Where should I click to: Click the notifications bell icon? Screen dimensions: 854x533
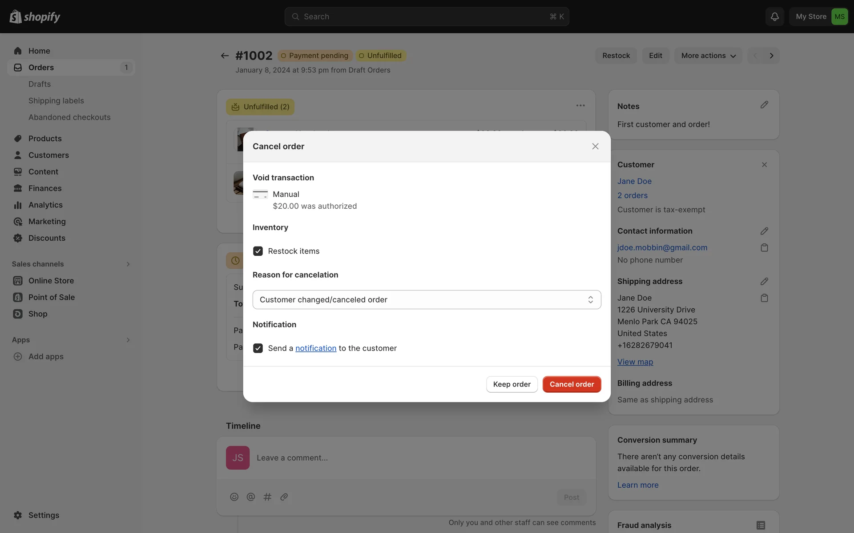coord(774,16)
